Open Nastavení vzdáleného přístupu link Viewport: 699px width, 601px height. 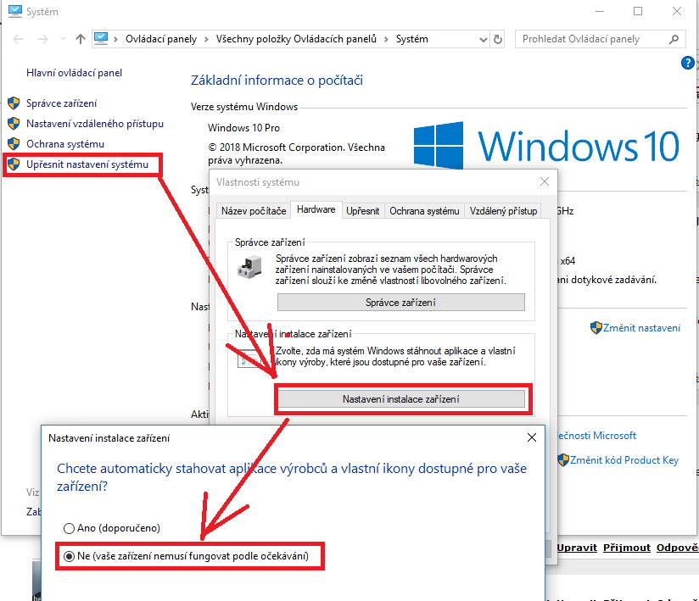click(x=95, y=124)
